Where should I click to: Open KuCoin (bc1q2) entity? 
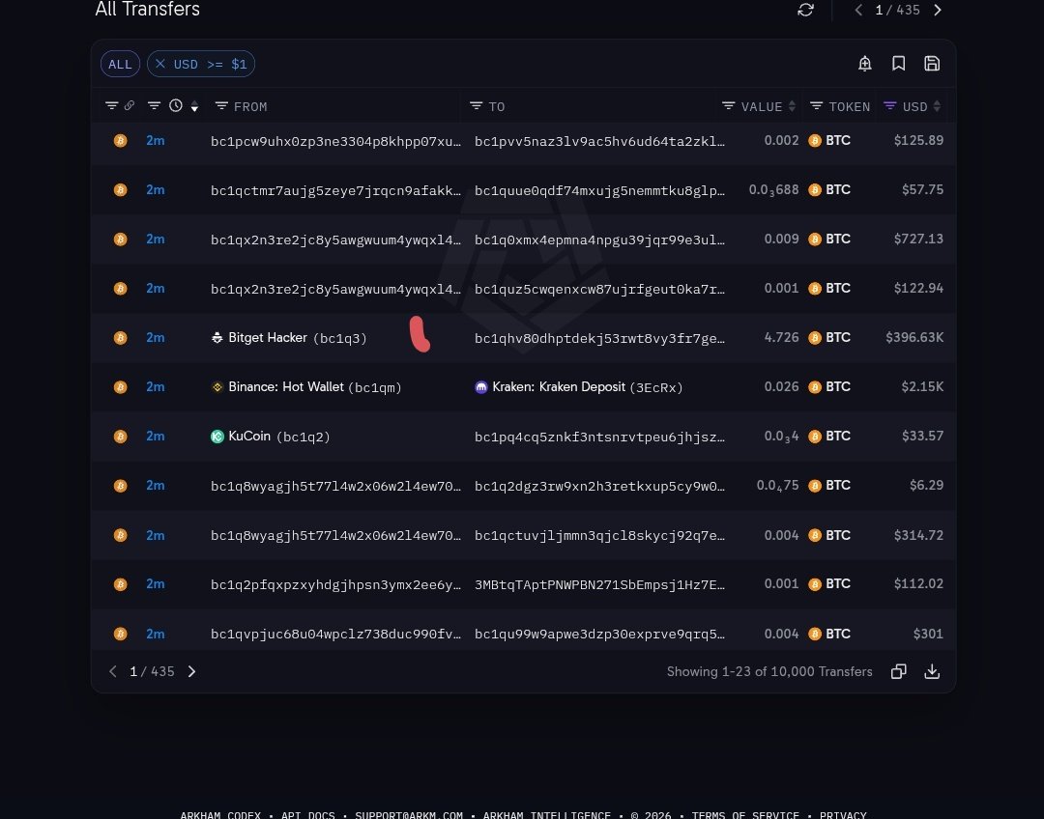click(x=270, y=437)
